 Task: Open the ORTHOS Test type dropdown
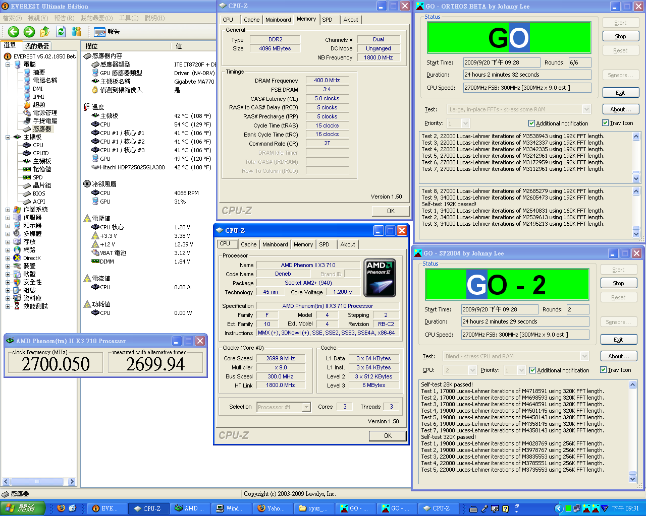point(586,109)
